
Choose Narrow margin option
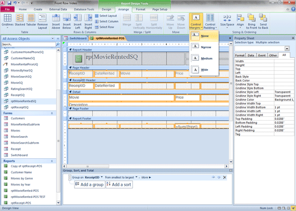click(204, 47)
